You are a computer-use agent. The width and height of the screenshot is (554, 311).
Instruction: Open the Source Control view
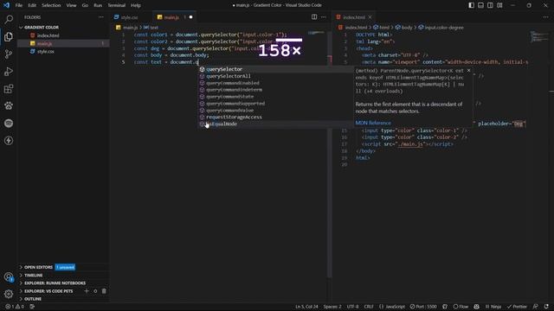pos(9,54)
